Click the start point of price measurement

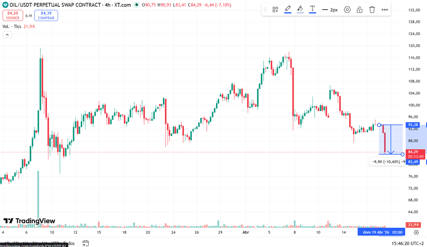click(379, 125)
